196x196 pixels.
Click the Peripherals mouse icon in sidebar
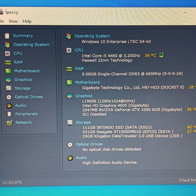click(x=9, y=114)
